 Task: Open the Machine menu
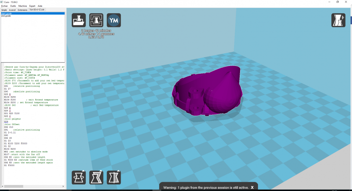pos(23,6)
